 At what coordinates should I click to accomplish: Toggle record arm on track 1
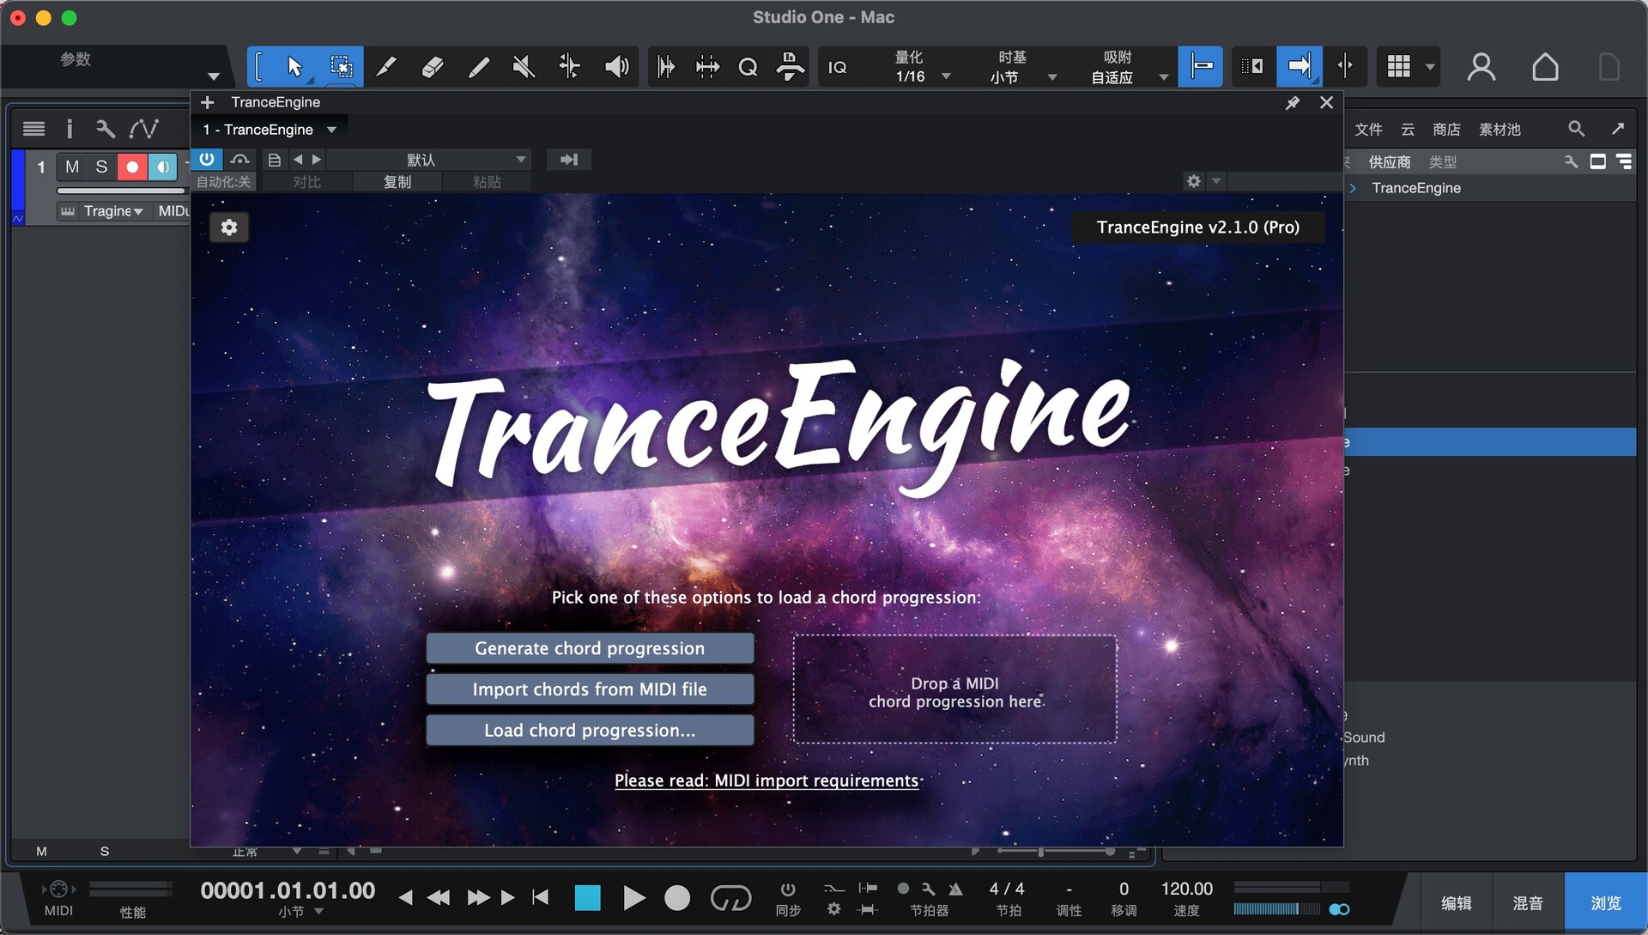point(132,167)
